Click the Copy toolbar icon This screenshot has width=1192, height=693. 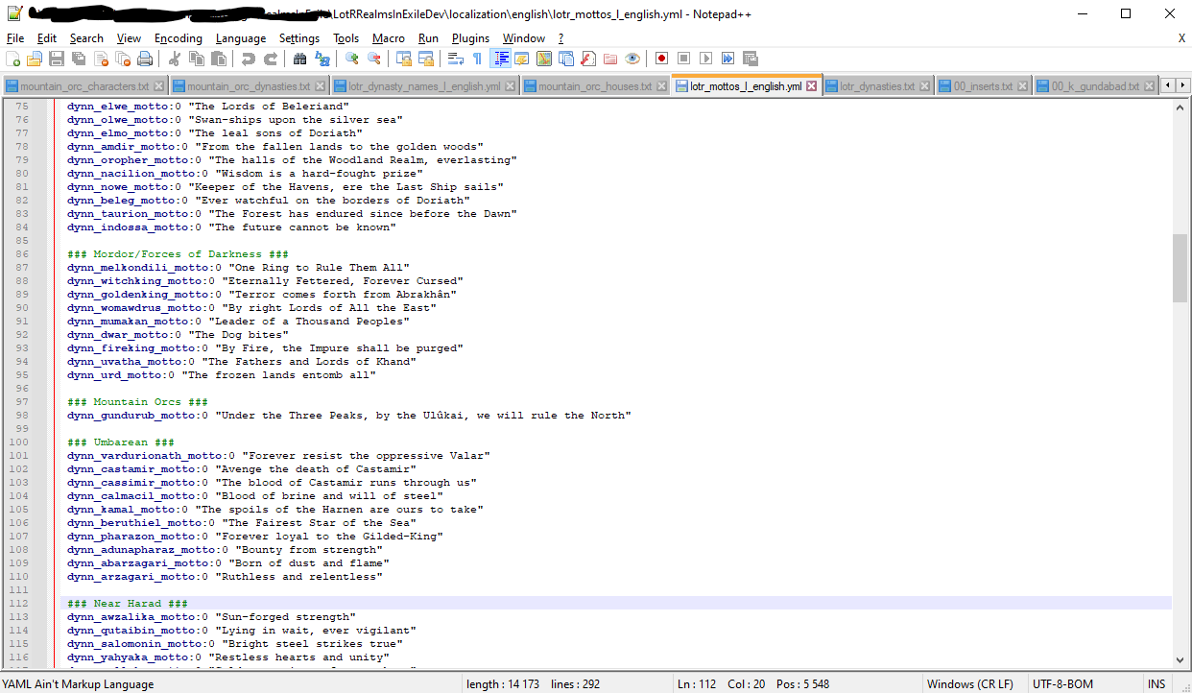(197, 59)
